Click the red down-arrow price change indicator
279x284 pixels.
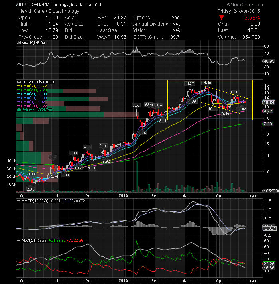click(222, 18)
